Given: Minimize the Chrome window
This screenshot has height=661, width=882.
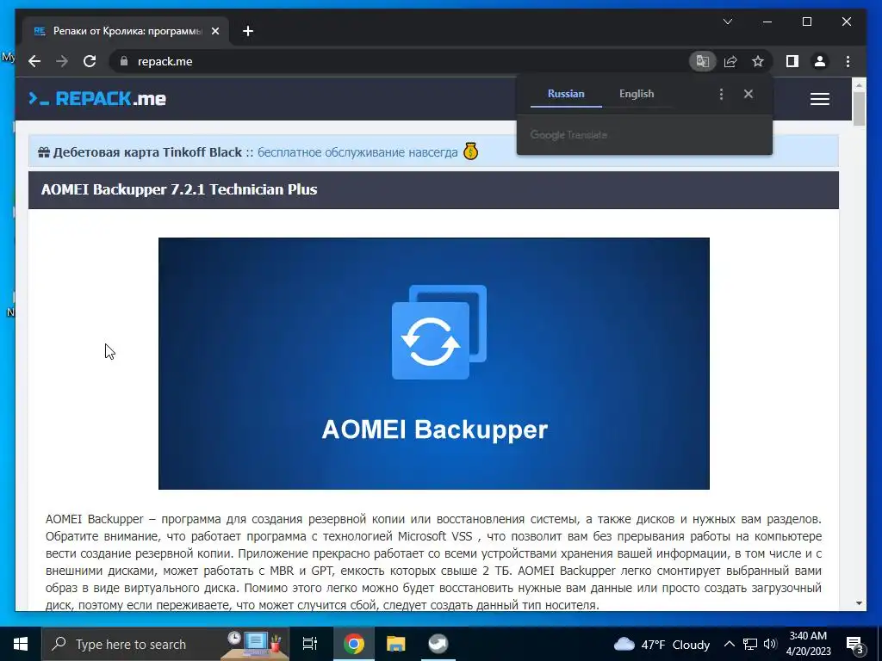Looking at the screenshot, I should pyautogui.click(x=767, y=22).
